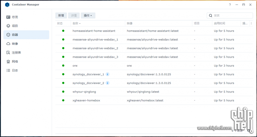Click image cell synology/docviewer:1.3.0.0125 for docviewer_2
The image size is (257, 137).
[149, 83]
